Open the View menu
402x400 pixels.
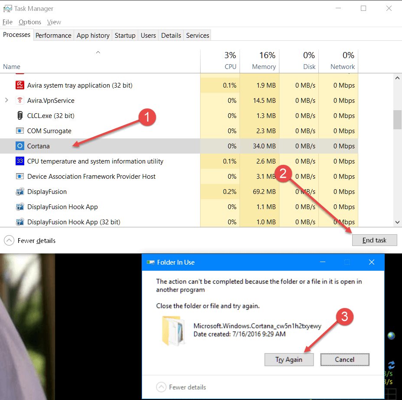pyautogui.click(x=54, y=22)
